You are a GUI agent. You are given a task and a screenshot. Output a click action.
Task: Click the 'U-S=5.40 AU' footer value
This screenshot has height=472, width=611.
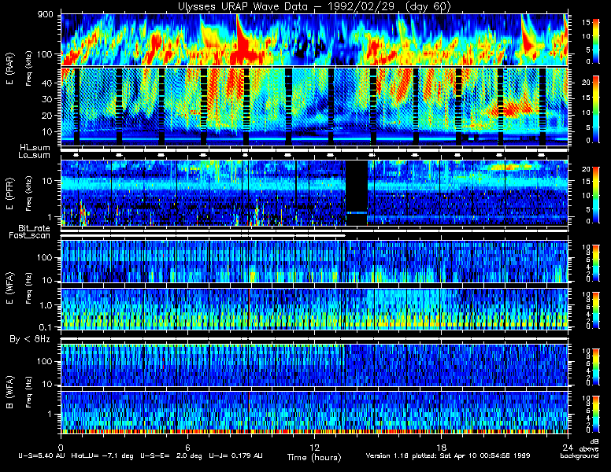(x=42, y=455)
